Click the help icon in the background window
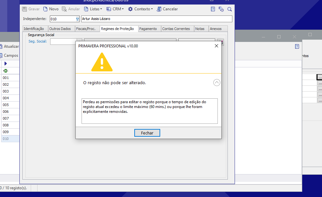 297,46
